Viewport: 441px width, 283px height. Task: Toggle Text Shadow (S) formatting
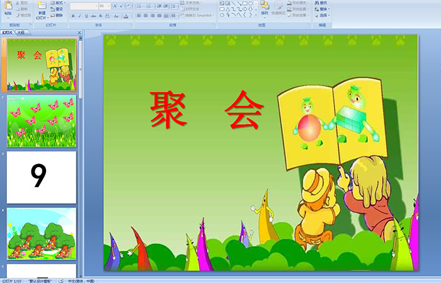tap(100, 16)
